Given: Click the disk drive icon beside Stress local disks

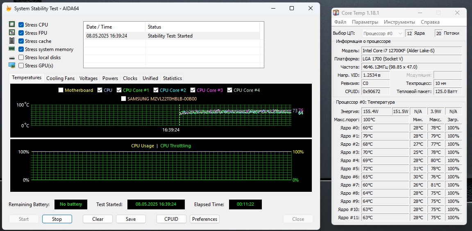Looking at the screenshot, I should click(12, 57).
